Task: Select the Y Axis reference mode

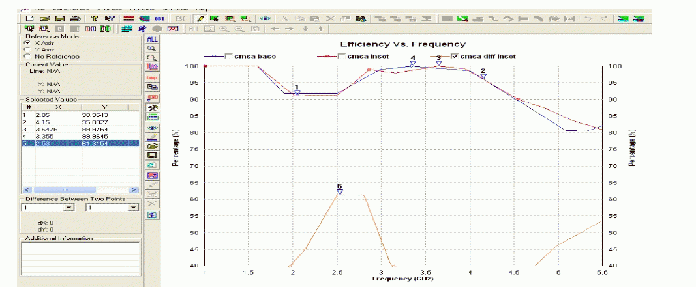Action: point(27,49)
